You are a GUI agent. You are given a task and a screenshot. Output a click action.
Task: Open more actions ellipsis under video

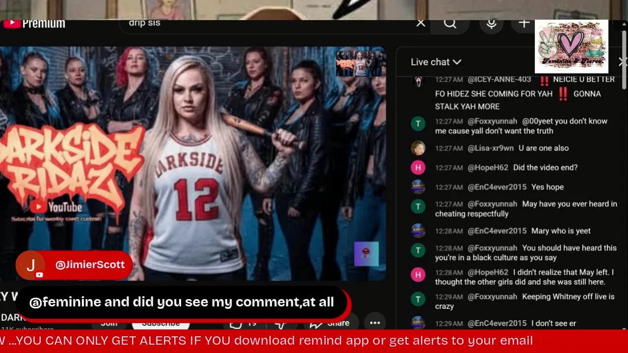(x=375, y=323)
